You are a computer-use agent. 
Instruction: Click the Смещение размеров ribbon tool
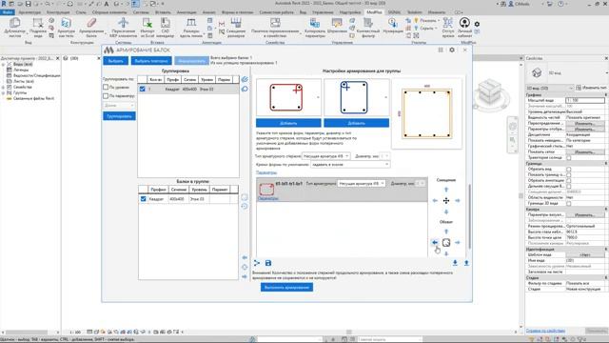(x=236, y=28)
